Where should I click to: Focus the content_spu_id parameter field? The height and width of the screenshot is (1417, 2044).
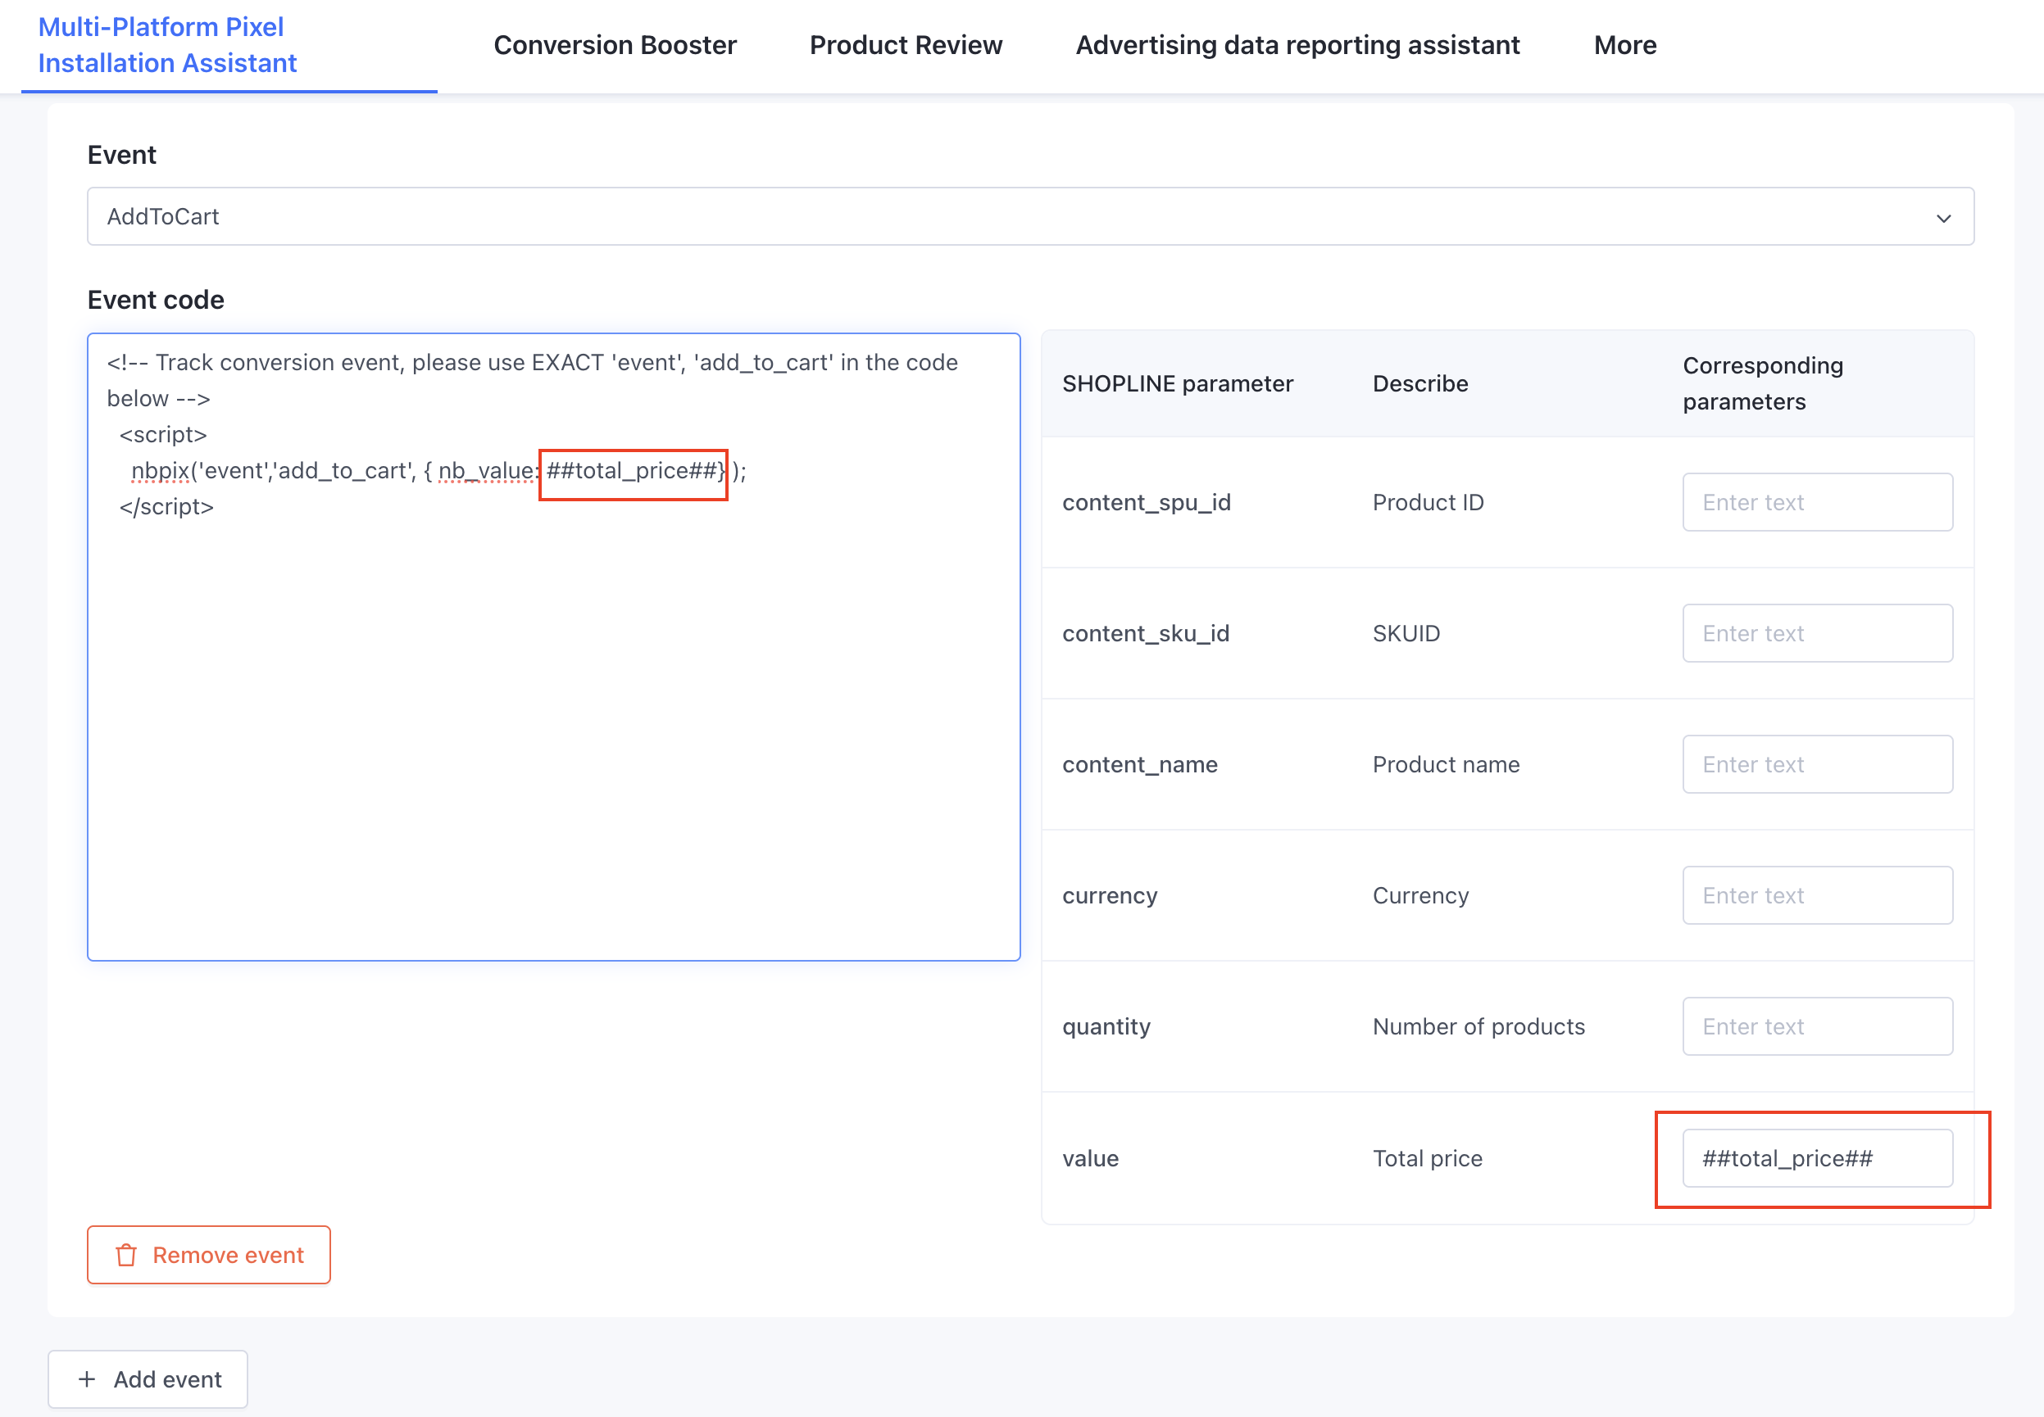pos(1817,503)
